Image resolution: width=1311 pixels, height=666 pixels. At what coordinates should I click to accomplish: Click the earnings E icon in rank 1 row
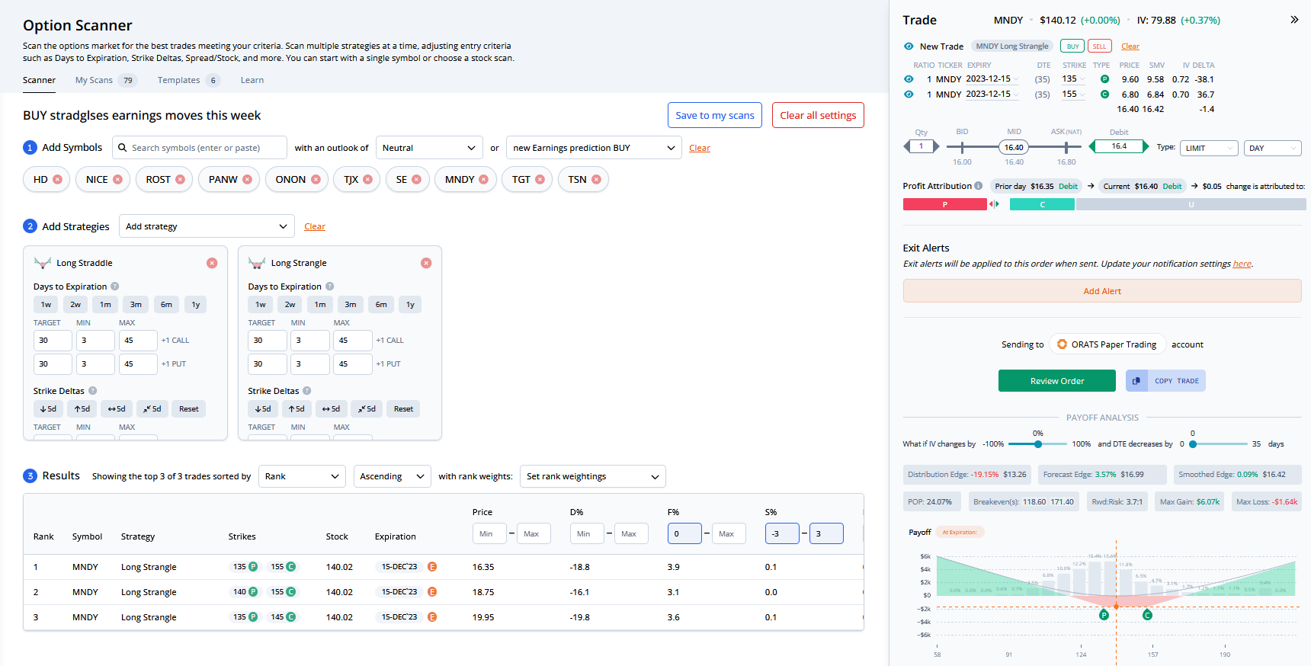(x=432, y=567)
